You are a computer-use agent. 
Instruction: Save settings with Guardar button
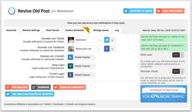click(41, 87)
